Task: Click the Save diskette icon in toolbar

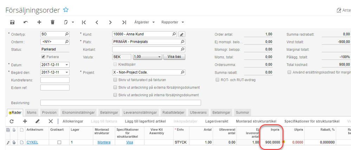Action: (x=12, y=22)
